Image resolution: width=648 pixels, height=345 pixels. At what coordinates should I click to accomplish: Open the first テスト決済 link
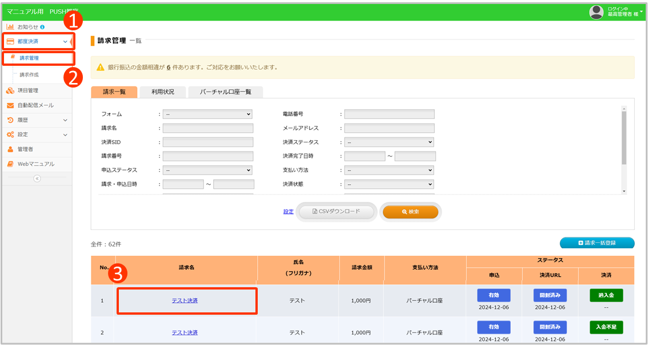tap(185, 300)
